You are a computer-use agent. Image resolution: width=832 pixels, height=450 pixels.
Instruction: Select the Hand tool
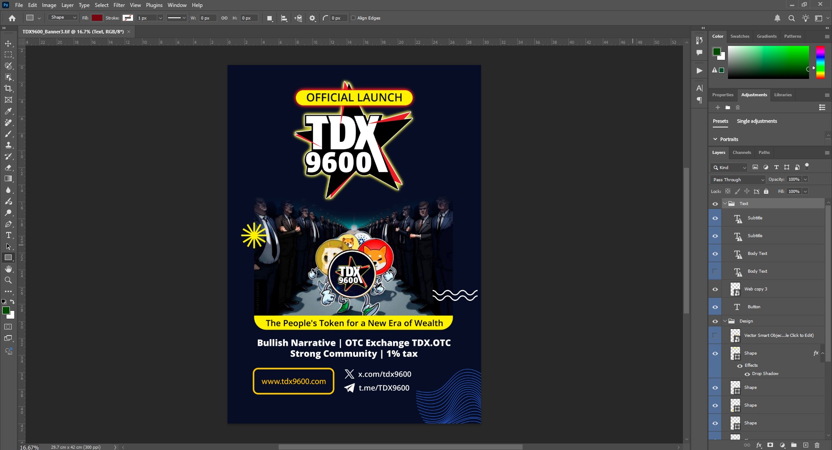pyautogui.click(x=8, y=269)
